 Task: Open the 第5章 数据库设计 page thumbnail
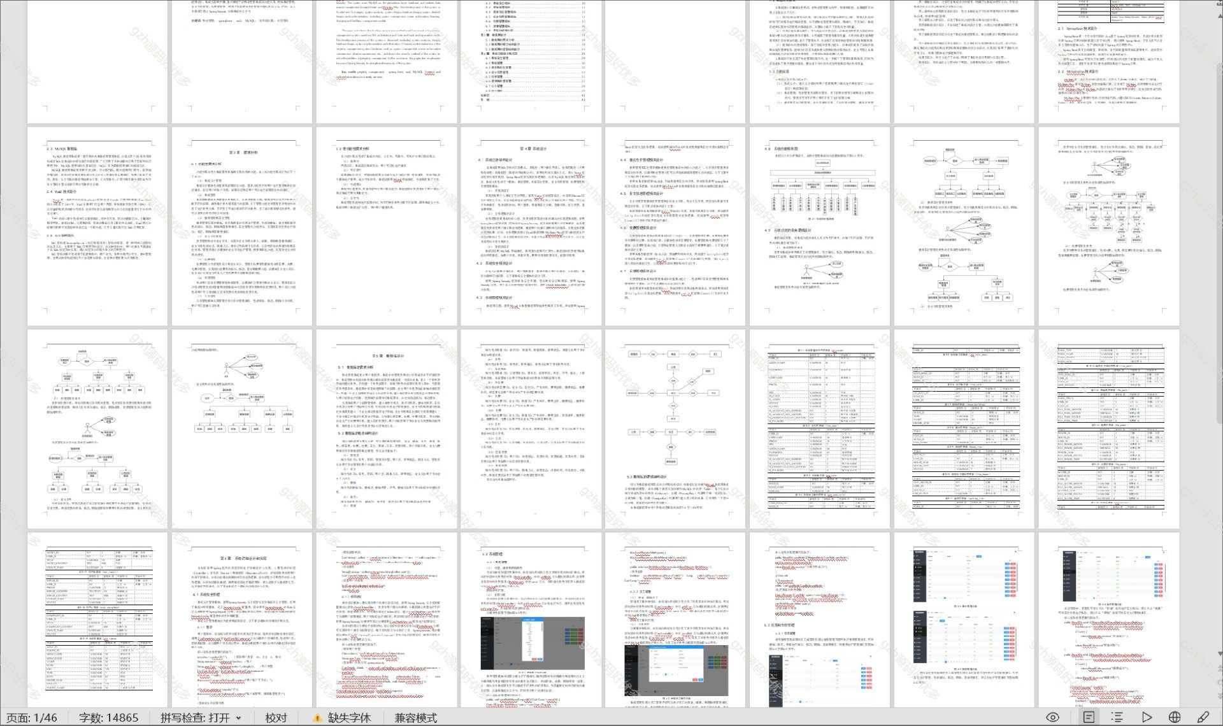tap(387, 428)
